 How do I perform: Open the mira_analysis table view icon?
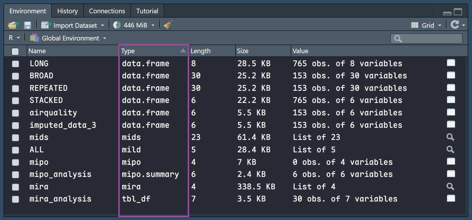(451, 199)
